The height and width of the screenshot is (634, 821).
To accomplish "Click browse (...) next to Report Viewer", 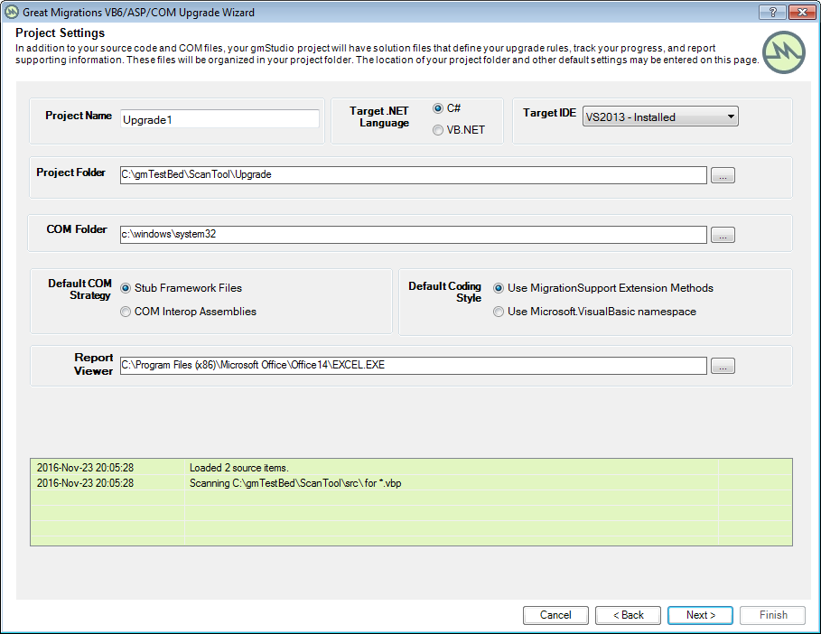I will (723, 366).
